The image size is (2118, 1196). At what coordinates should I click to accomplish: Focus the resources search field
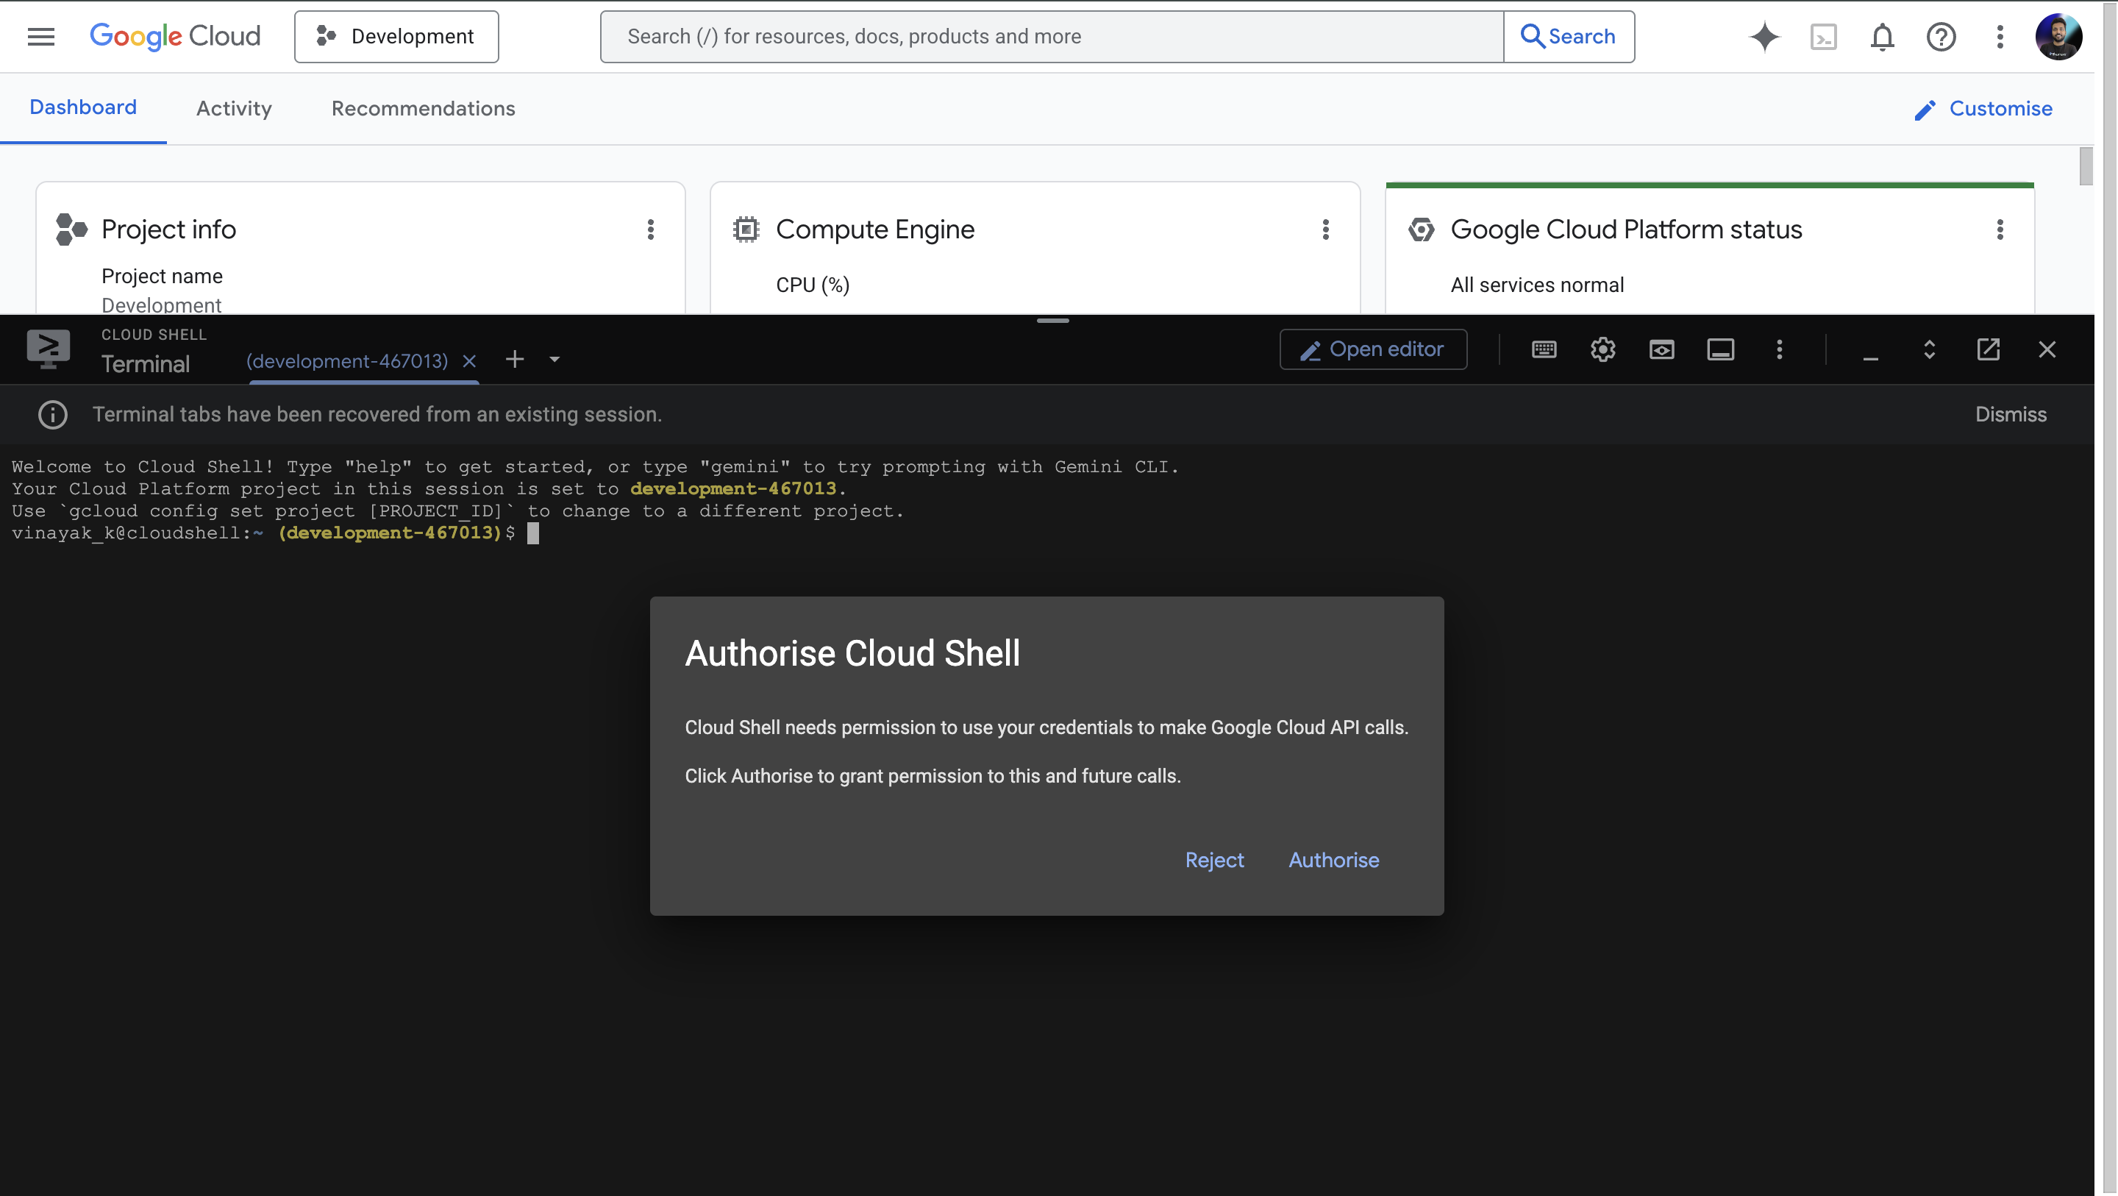pos(1052,36)
